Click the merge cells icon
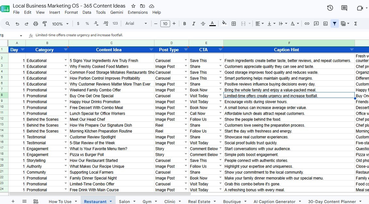Image resolution: width=369 pixels, height=204 pixels. (x=243, y=24)
